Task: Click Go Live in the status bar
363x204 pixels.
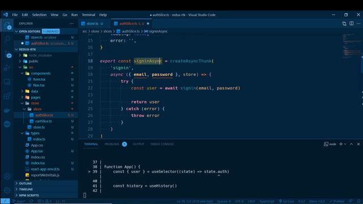Action: coord(286,201)
